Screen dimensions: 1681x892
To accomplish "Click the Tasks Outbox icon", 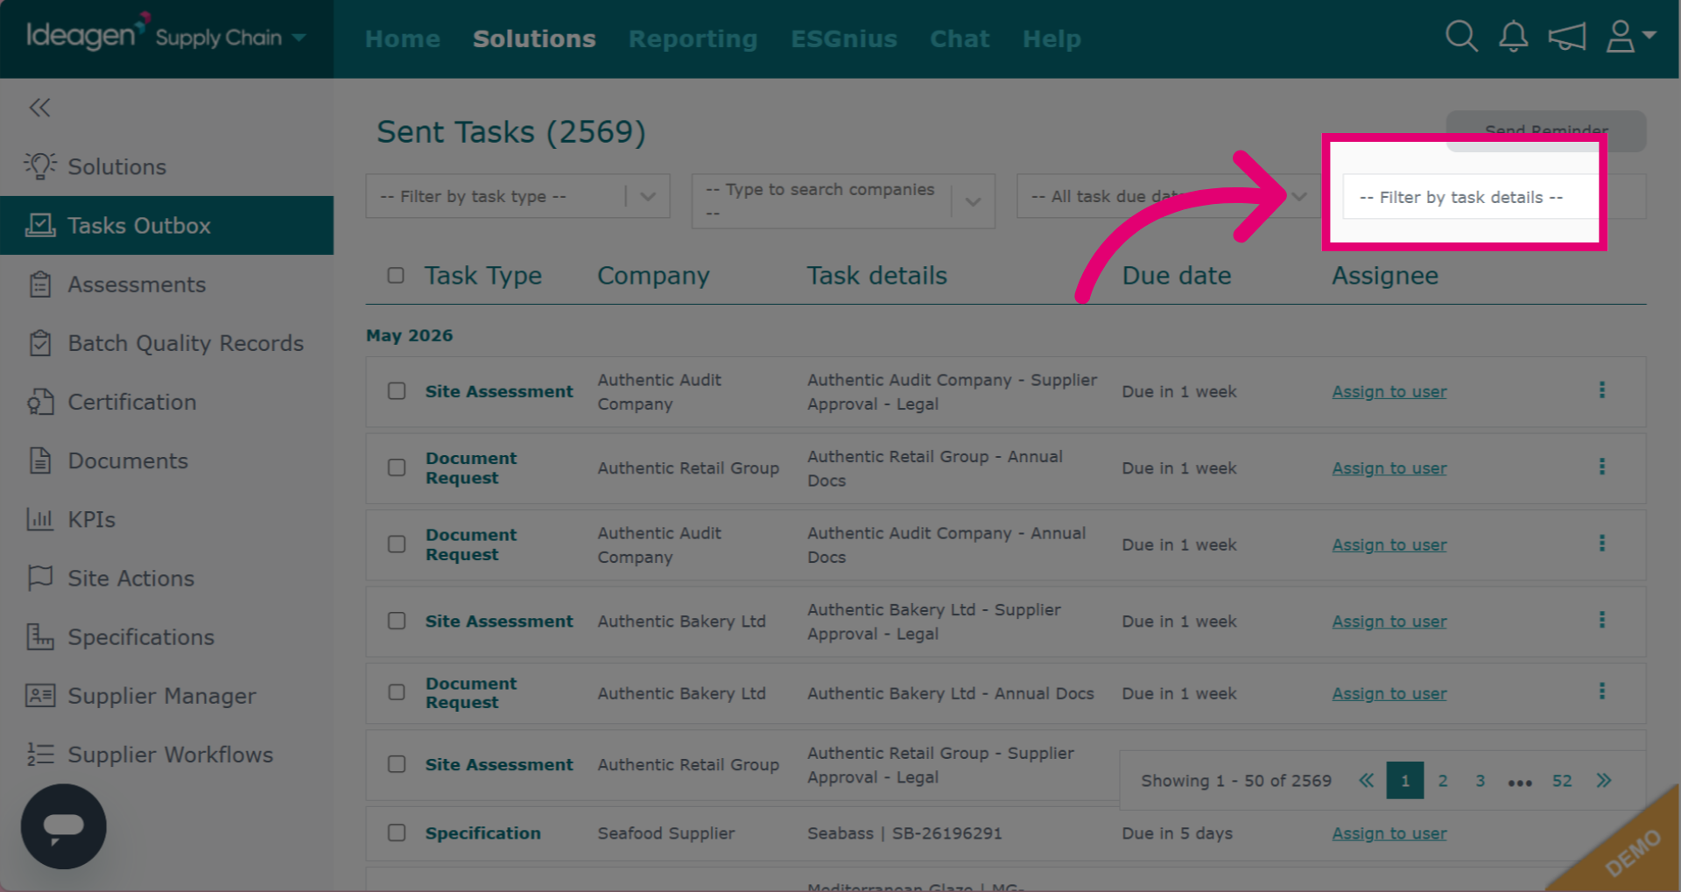I will [x=40, y=225].
